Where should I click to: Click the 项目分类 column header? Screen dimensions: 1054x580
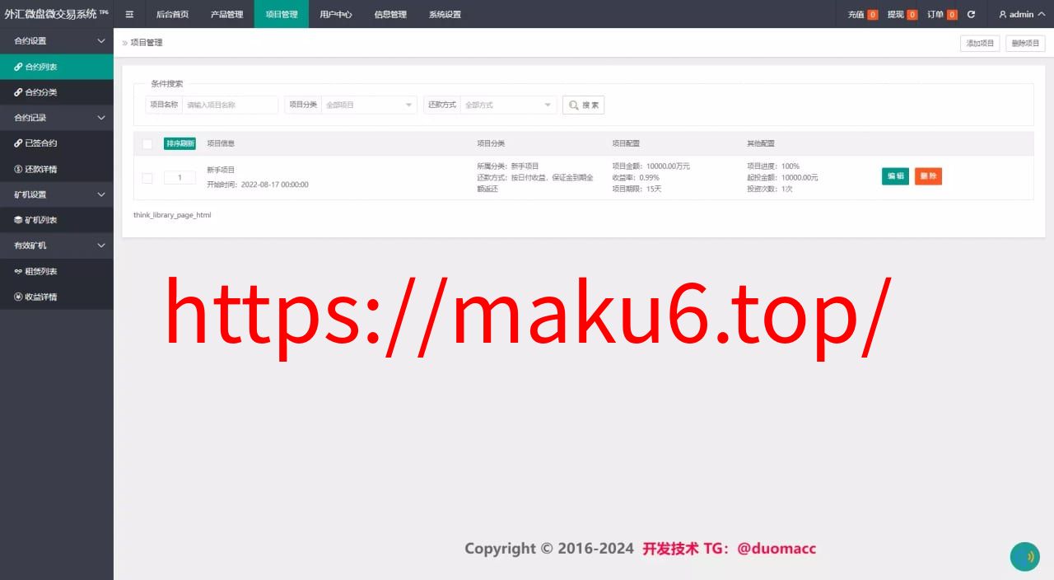click(x=491, y=143)
